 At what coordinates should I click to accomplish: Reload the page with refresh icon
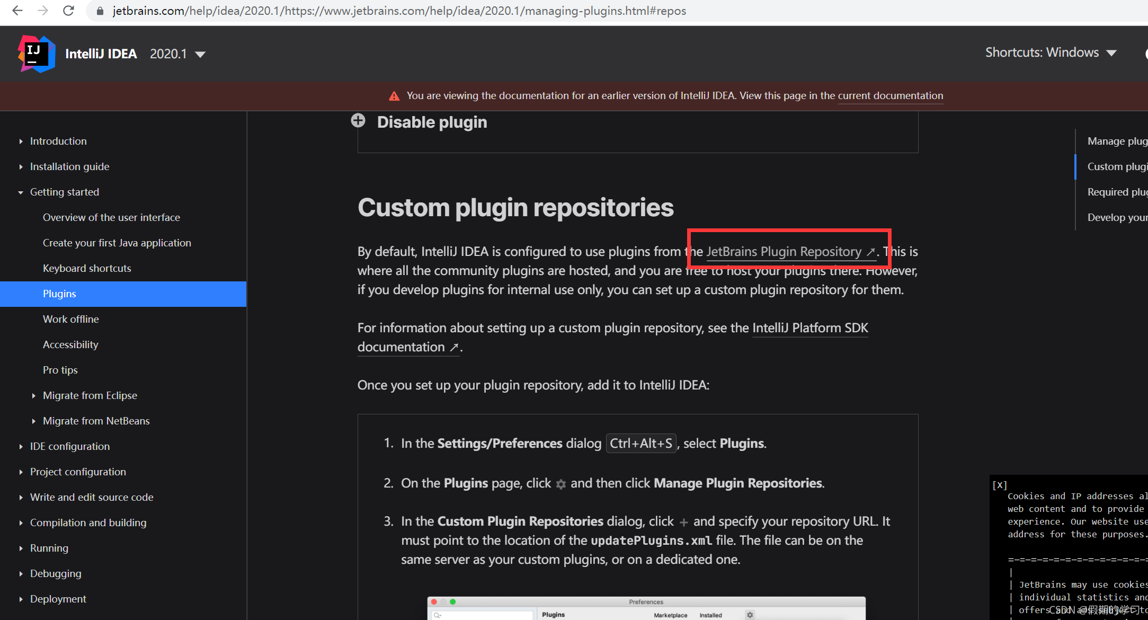click(x=68, y=11)
